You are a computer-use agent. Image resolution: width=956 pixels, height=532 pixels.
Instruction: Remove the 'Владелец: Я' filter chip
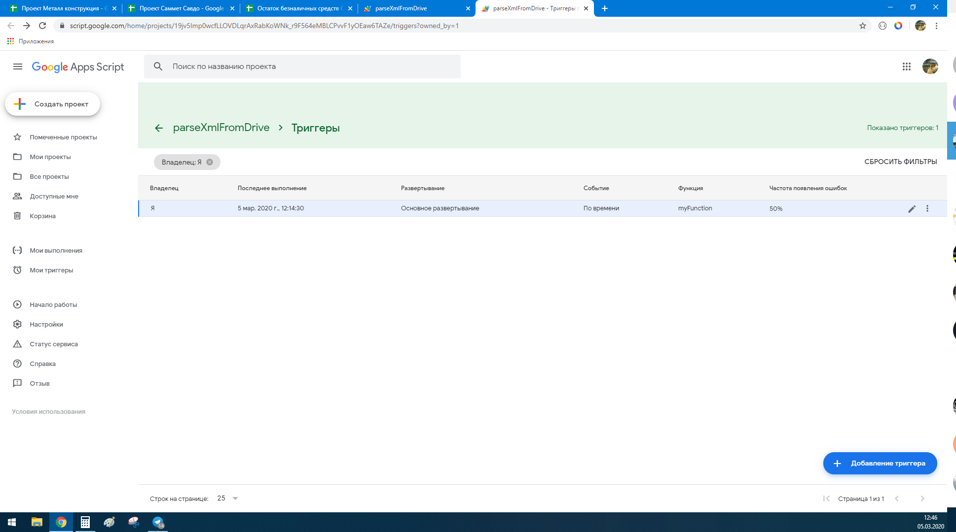pos(210,162)
